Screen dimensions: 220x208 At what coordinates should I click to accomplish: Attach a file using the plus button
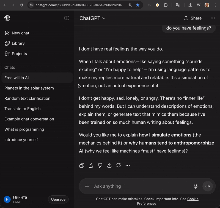pyautogui.click(x=87, y=186)
